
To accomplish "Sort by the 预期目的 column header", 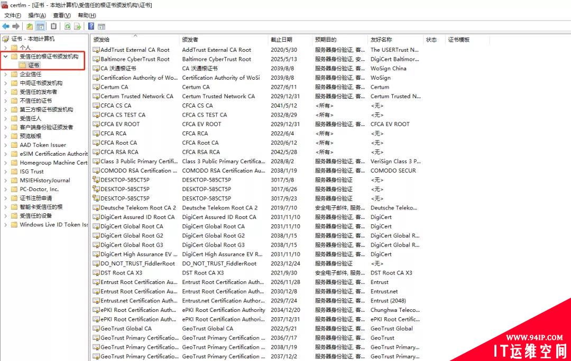I will (x=340, y=40).
